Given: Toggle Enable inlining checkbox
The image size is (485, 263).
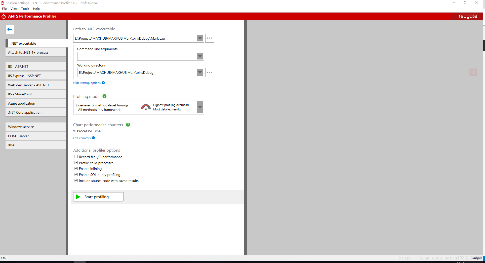Looking at the screenshot, I should 76,168.
